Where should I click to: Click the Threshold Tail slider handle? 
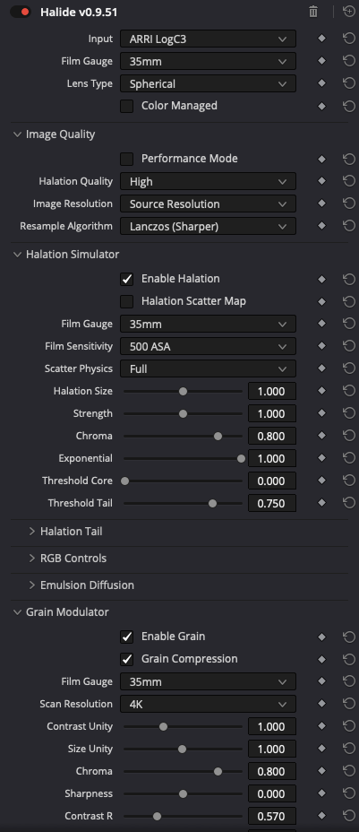coord(213,503)
